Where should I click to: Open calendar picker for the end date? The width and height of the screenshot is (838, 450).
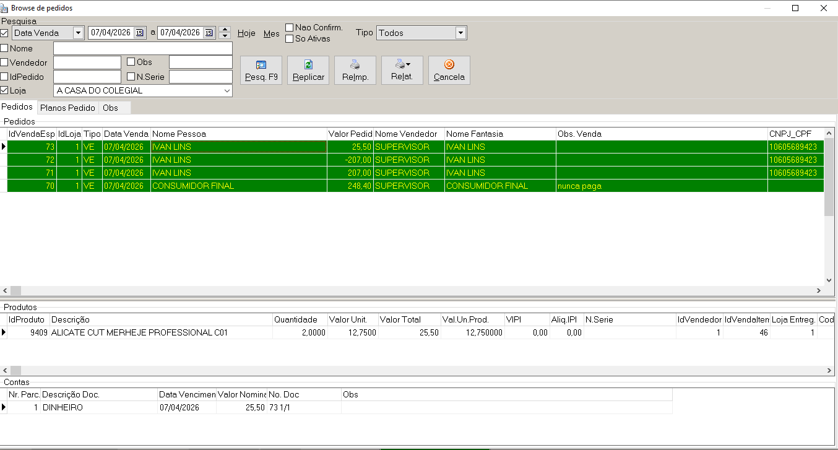tap(209, 33)
